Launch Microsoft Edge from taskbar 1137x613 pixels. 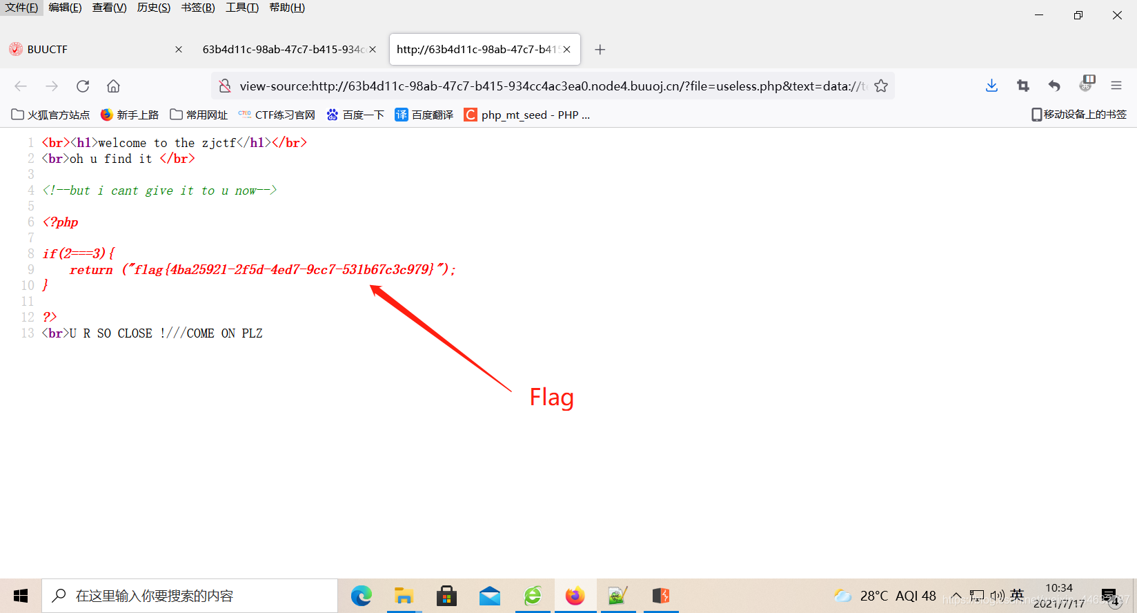(x=361, y=596)
